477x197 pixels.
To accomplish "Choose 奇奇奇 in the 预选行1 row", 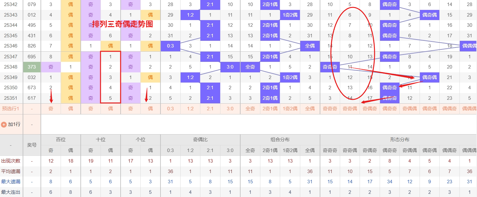I will coord(330,109).
